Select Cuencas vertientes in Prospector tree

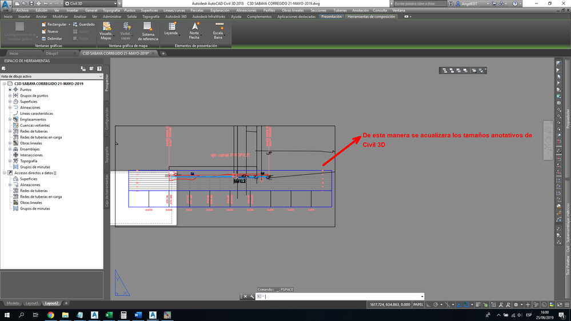click(x=35, y=125)
